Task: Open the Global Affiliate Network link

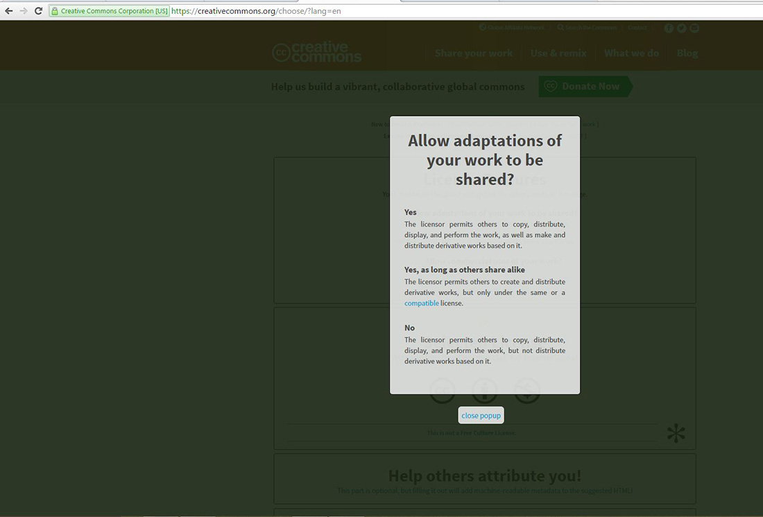Action: 512,28
